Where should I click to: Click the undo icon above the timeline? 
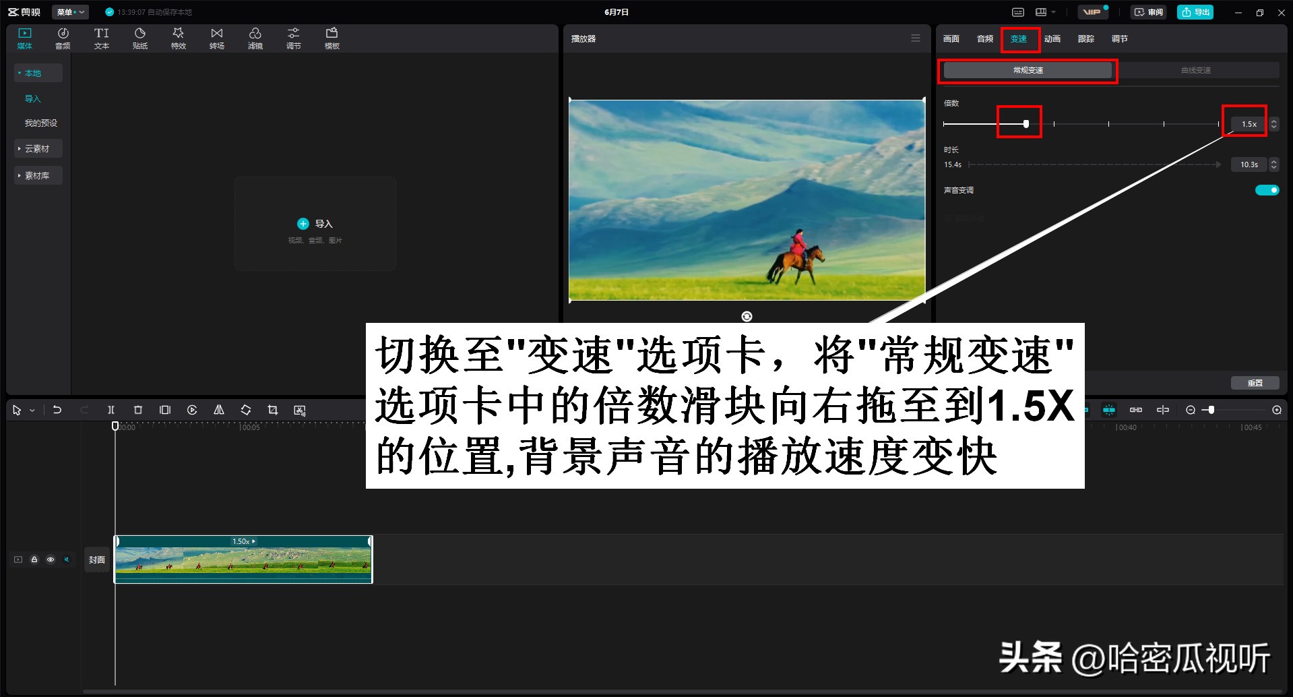(57, 409)
